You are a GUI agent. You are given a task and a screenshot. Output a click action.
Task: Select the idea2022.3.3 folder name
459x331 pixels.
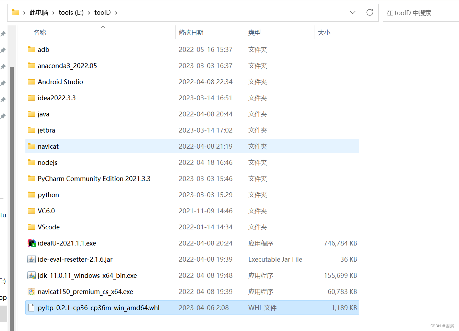(57, 98)
